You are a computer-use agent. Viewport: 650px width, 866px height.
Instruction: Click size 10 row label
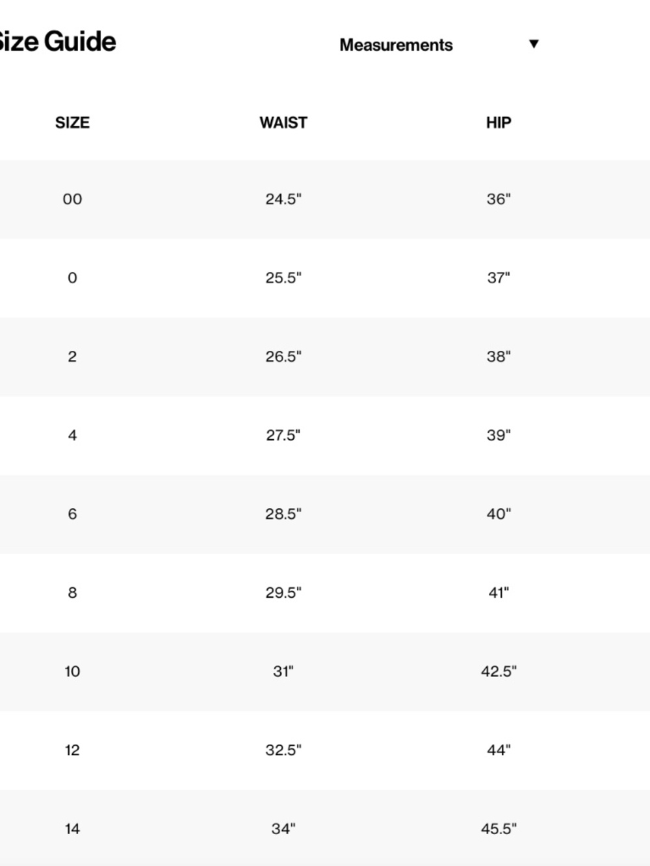pos(72,671)
